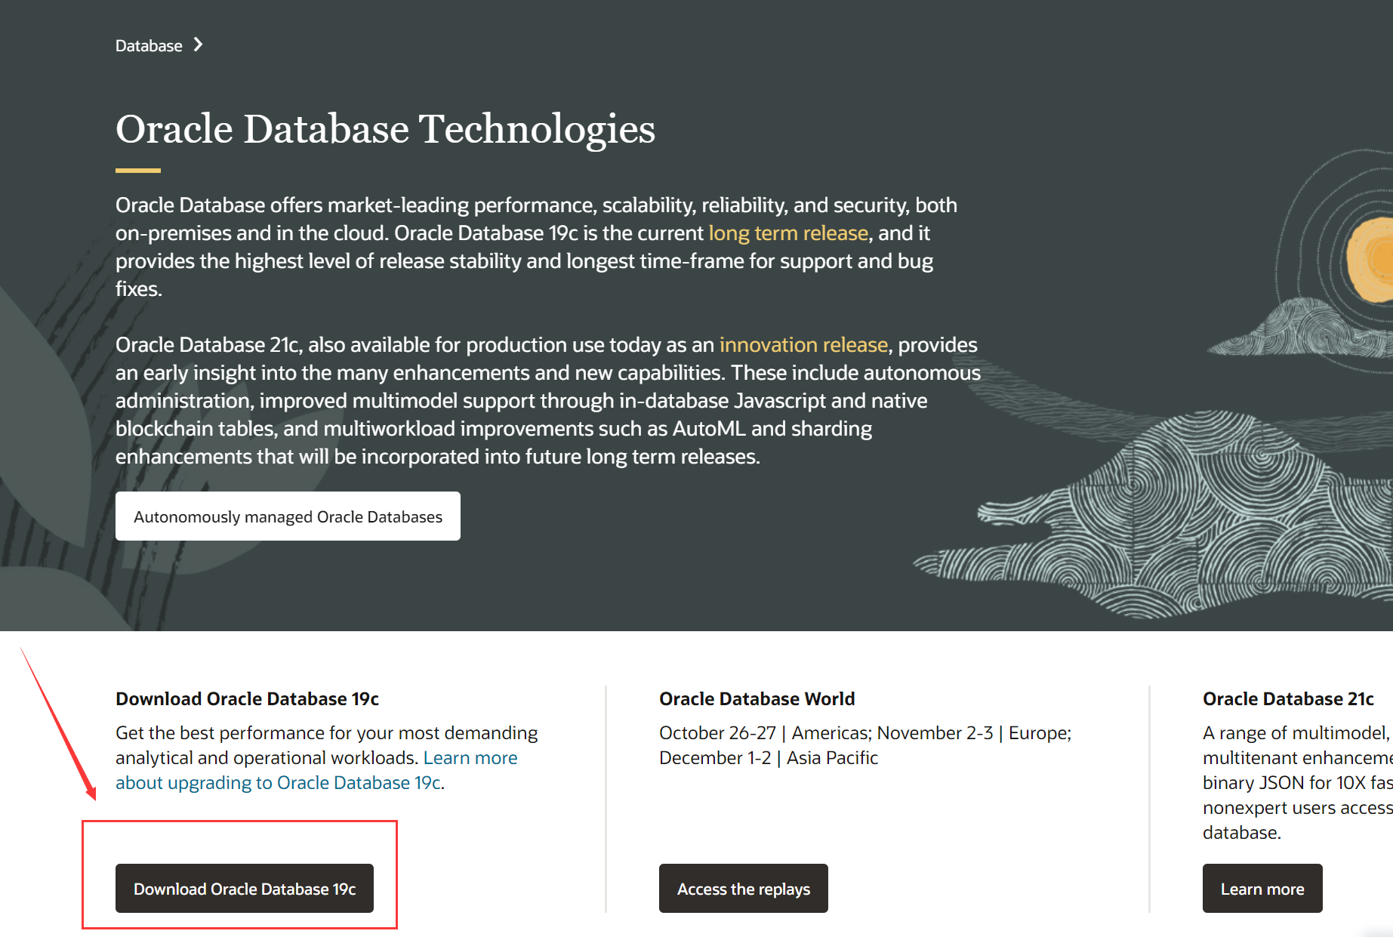Click the chevron arrow next to Database breadcrumb
The height and width of the screenshot is (937, 1393).
point(198,45)
